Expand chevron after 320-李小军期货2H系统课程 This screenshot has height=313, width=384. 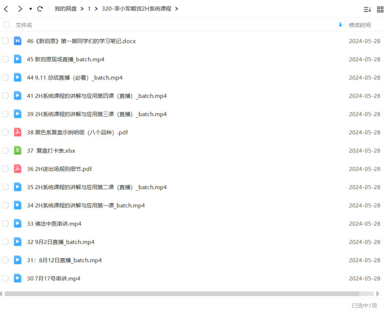(x=177, y=9)
